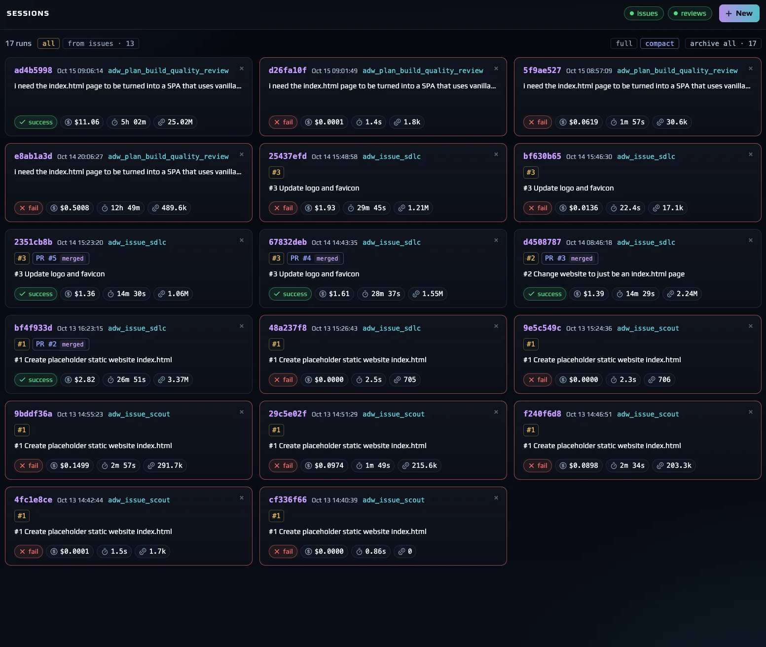Open session ID ad4b5998

click(33, 70)
